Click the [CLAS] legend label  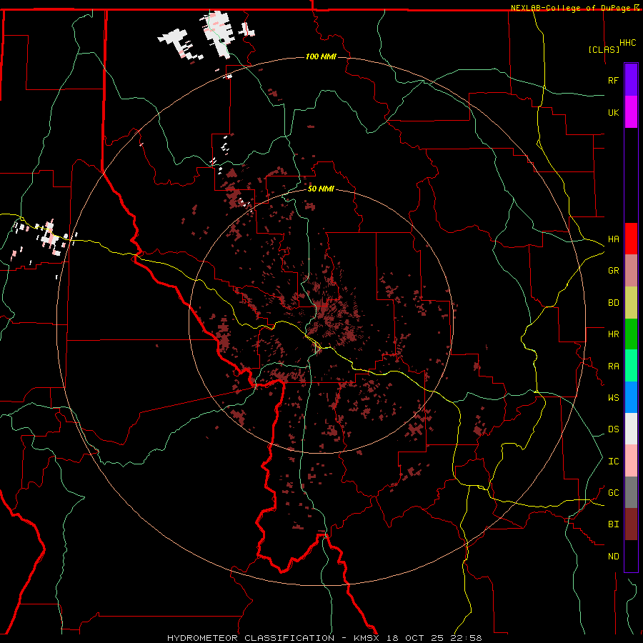604,50
